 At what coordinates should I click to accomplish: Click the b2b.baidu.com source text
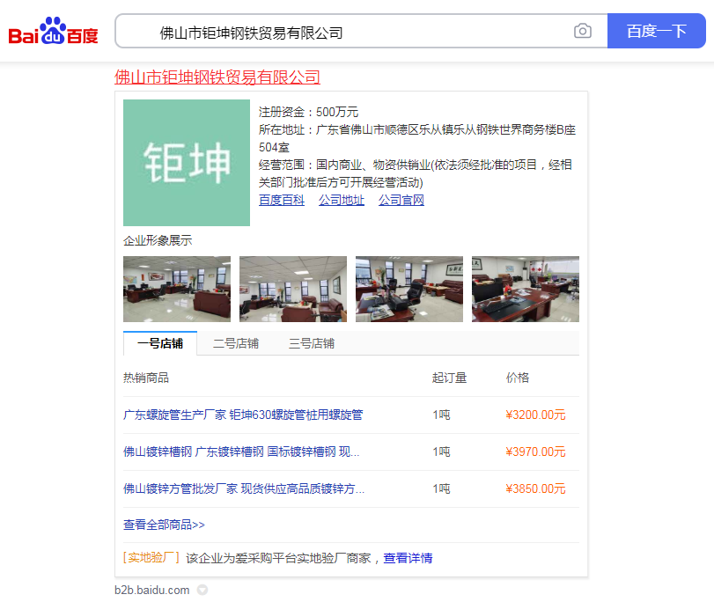[152, 591]
